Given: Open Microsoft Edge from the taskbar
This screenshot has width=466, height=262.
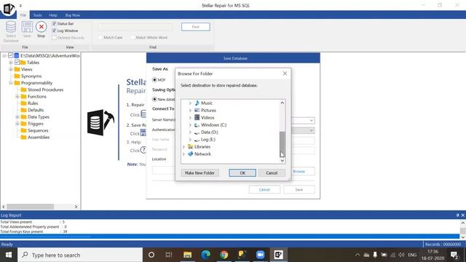Looking at the screenshot, I should [x=205, y=255].
